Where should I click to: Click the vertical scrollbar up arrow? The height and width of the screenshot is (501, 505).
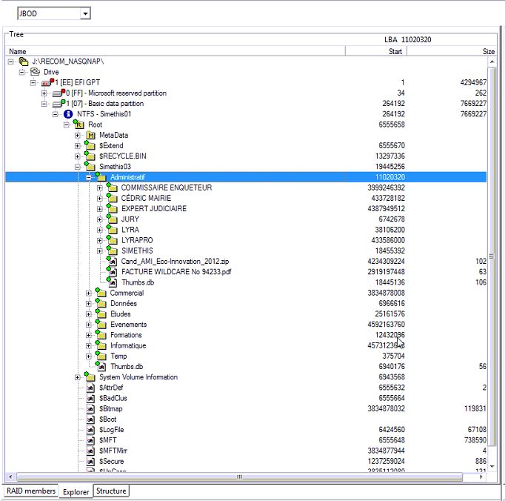tap(492, 62)
